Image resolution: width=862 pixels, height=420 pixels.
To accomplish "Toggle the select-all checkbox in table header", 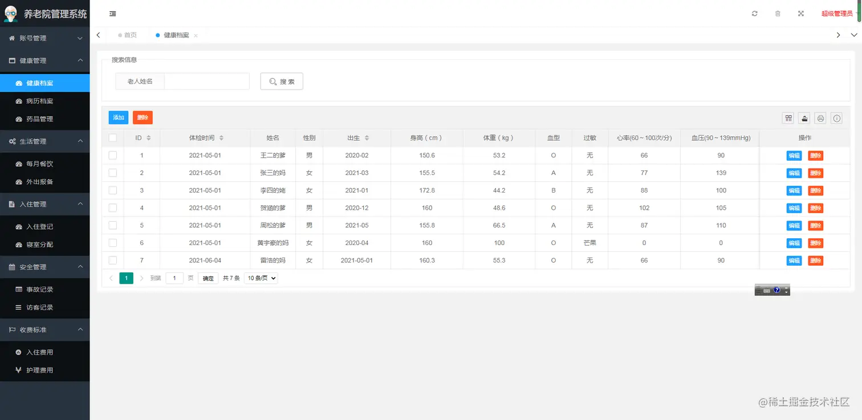I will [113, 137].
